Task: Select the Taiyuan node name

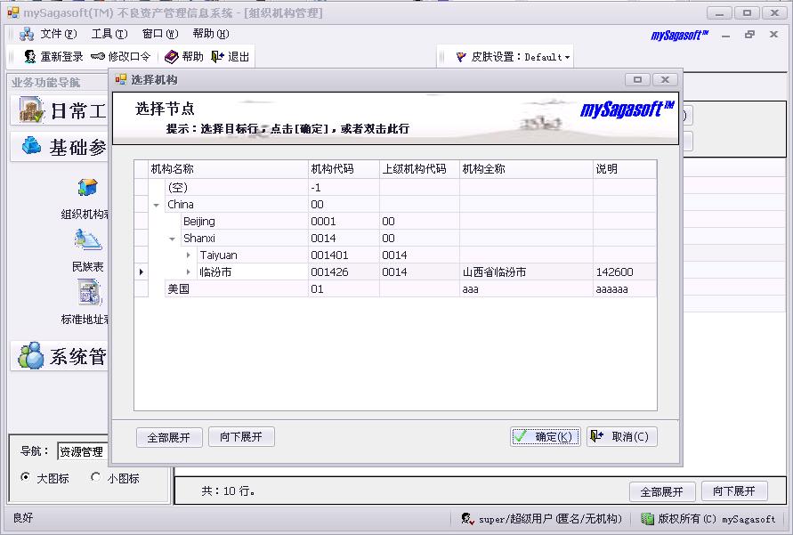Action: [x=218, y=255]
